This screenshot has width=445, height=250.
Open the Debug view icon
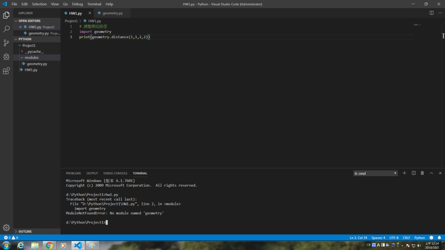tap(6, 57)
